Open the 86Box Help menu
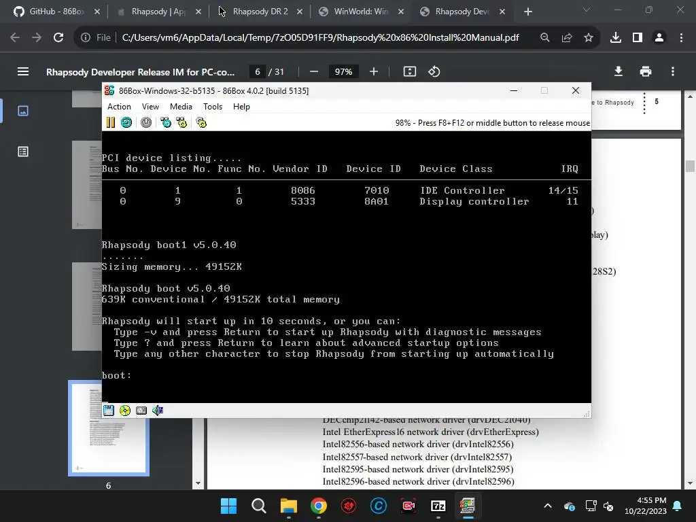Viewport: 696px width, 522px height. [241, 107]
